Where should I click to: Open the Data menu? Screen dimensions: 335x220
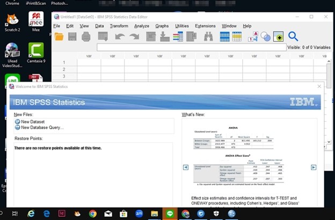(99, 26)
